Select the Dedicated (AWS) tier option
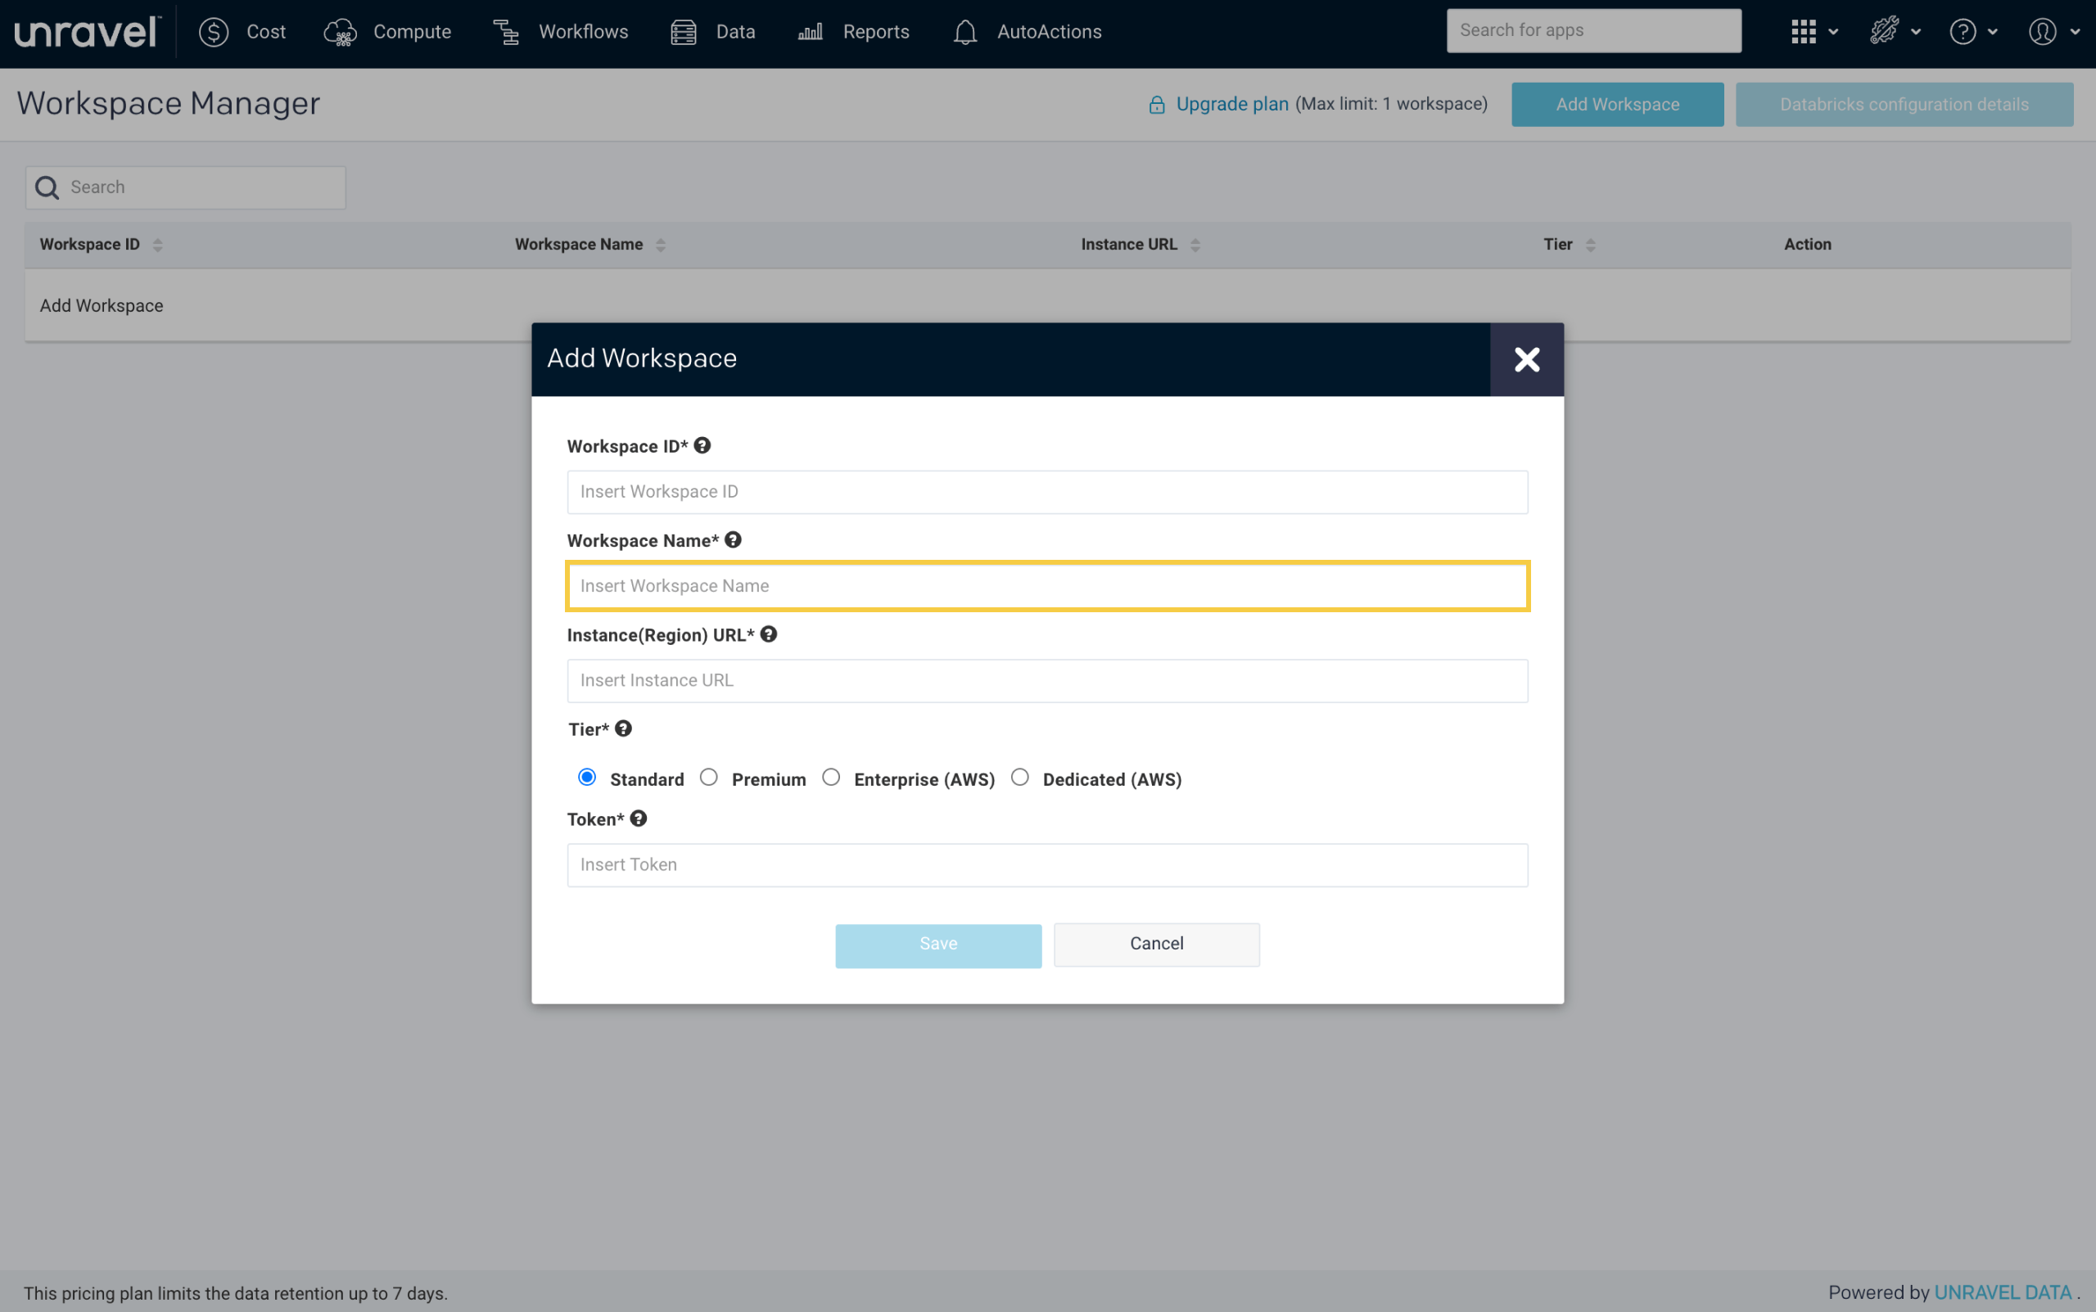Image resolution: width=2096 pixels, height=1312 pixels. click(1020, 778)
